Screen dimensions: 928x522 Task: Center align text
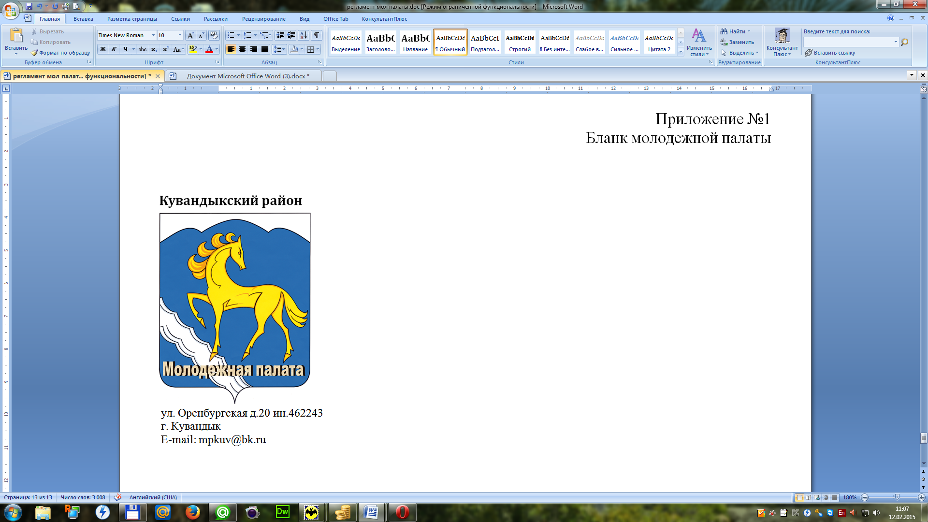(242, 49)
